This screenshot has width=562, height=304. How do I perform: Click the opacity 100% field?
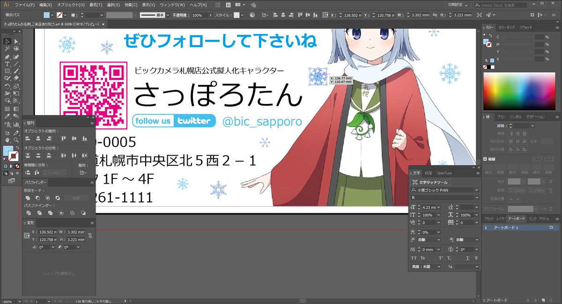200,15
